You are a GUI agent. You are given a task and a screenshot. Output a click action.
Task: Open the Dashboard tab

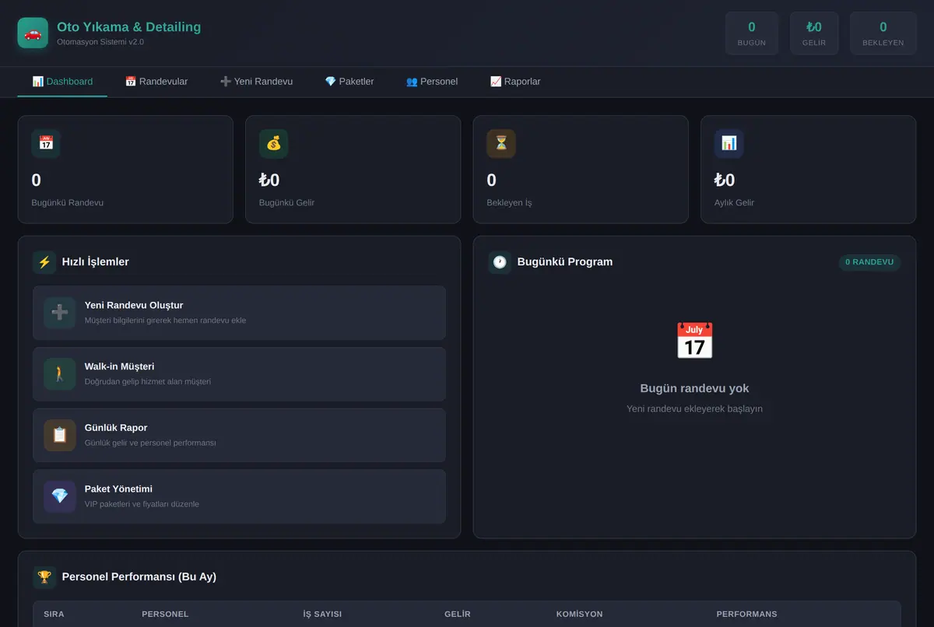coord(62,82)
